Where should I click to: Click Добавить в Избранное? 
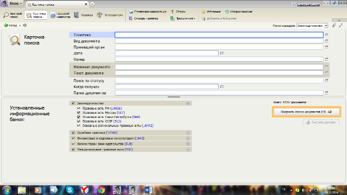coord(219,18)
